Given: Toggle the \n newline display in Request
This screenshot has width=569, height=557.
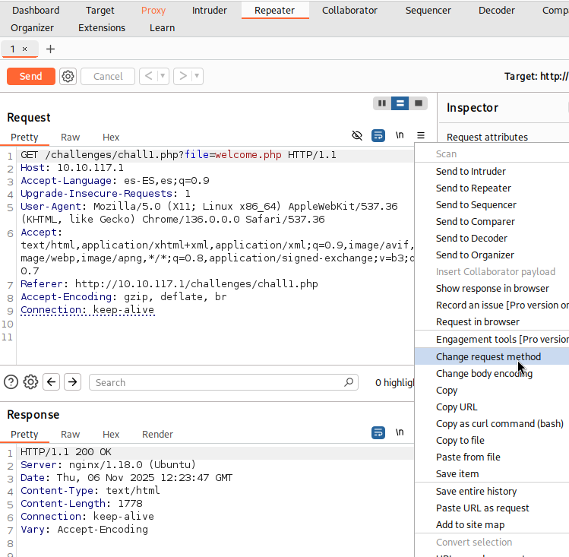Looking at the screenshot, I should point(400,135).
